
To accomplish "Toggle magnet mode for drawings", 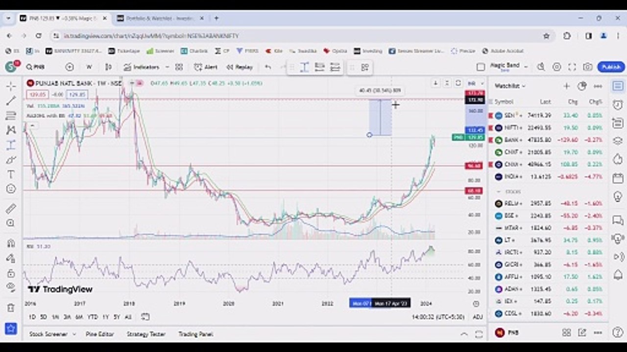I will (11, 243).
